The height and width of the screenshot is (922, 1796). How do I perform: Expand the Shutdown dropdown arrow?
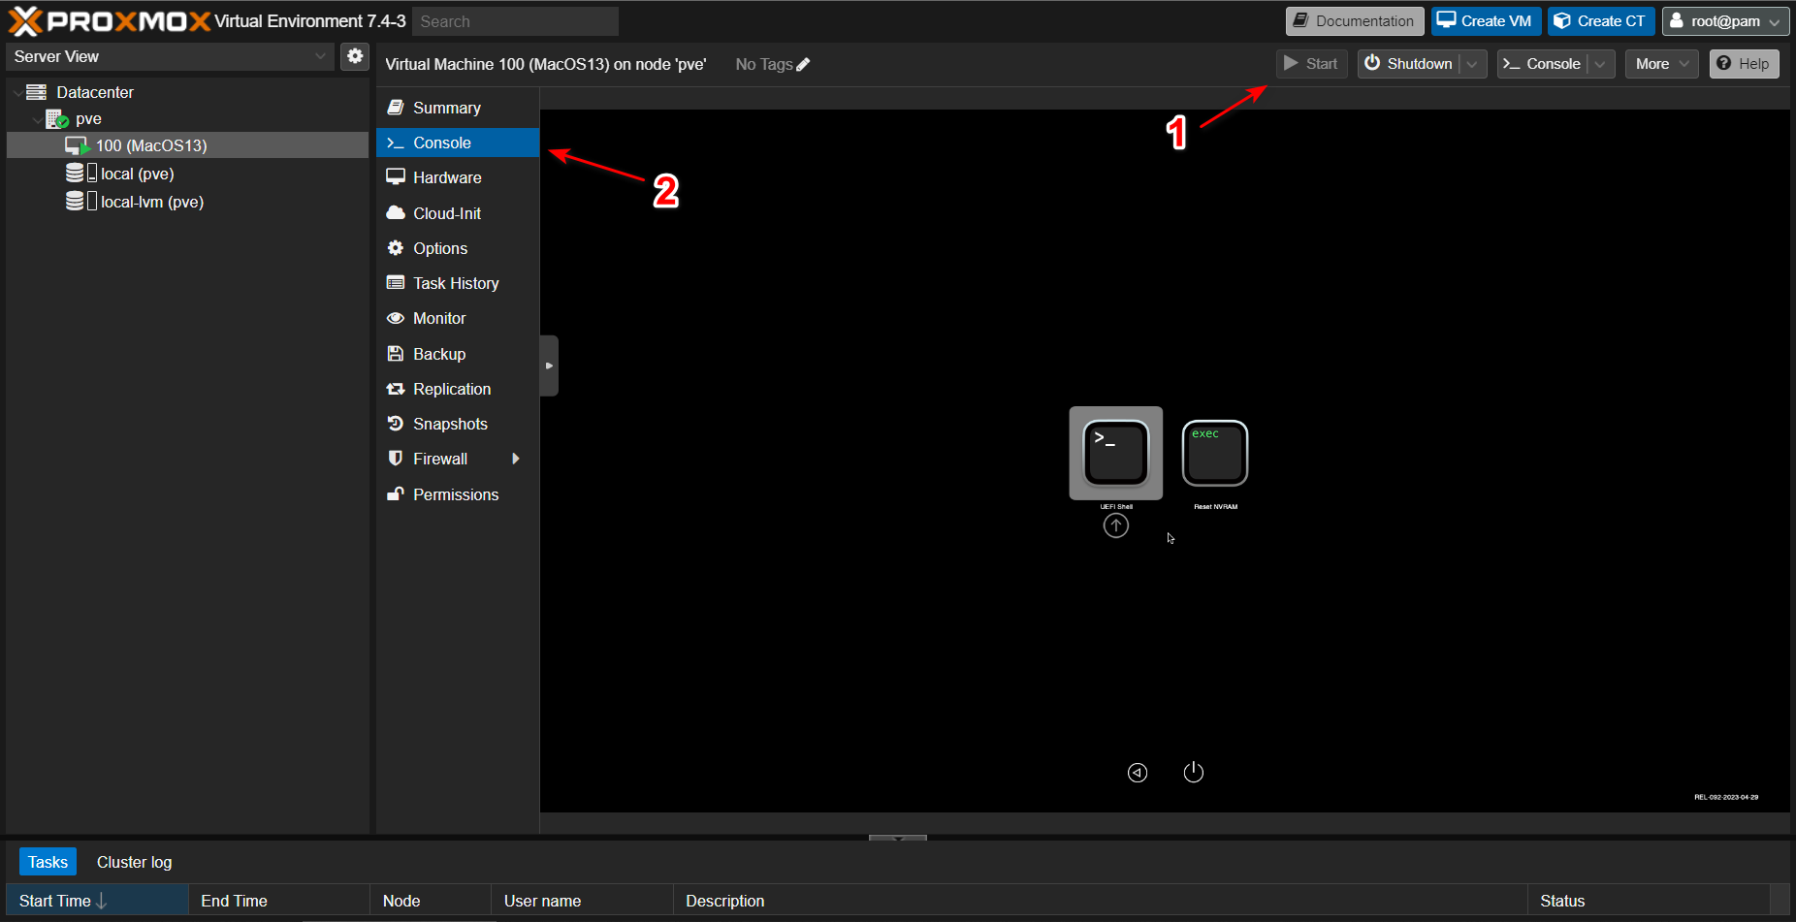coord(1472,64)
